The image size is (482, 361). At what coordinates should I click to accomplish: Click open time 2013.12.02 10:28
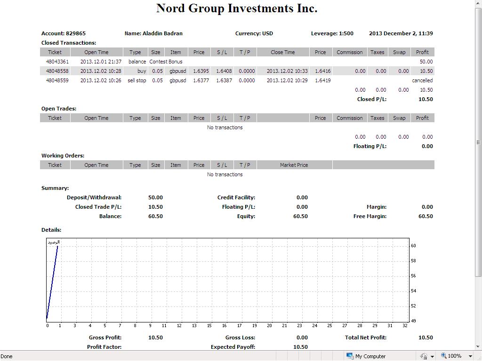click(x=101, y=71)
